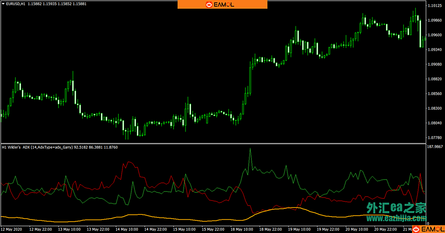Select the 12 May 2020 time label

[x=11, y=229]
